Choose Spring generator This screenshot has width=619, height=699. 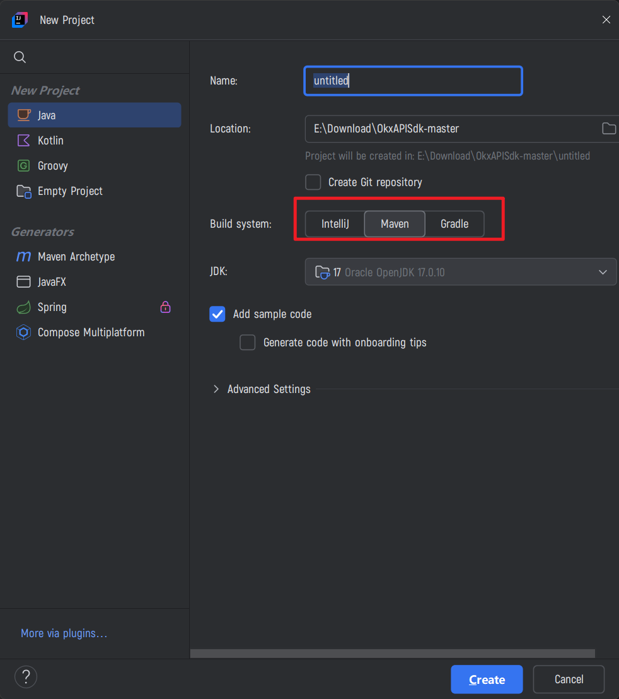tap(95, 307)
